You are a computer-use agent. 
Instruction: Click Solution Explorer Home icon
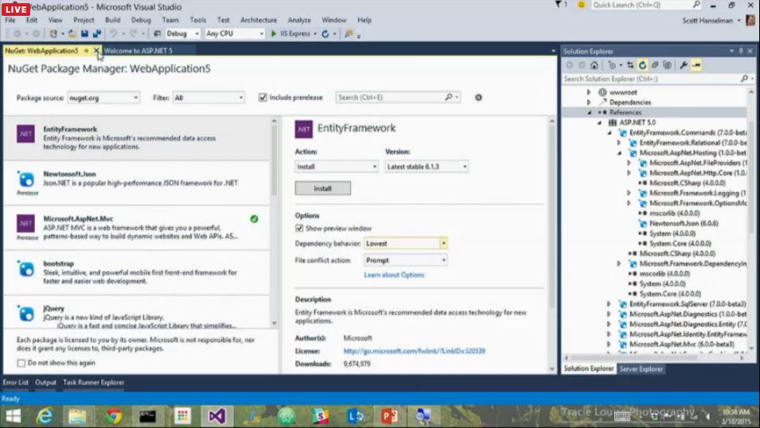click(x=594, y=65)
